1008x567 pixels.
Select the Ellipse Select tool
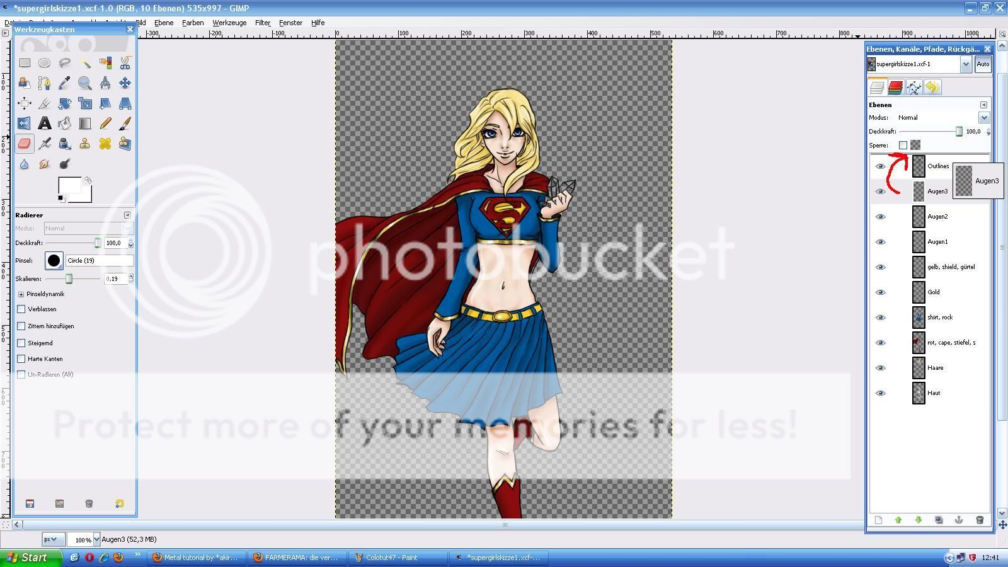point(45,63)
